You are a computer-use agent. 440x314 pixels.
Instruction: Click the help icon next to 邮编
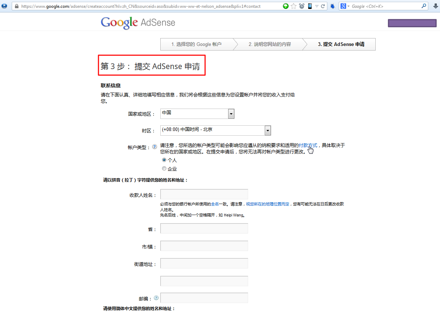[156, 298]
